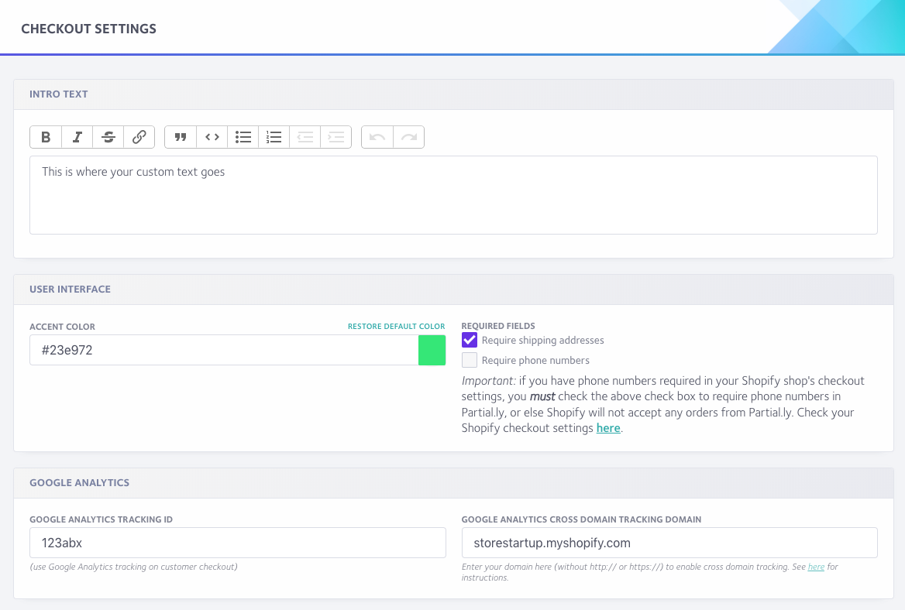Click the Accent Color label

[x=62, y=327]
